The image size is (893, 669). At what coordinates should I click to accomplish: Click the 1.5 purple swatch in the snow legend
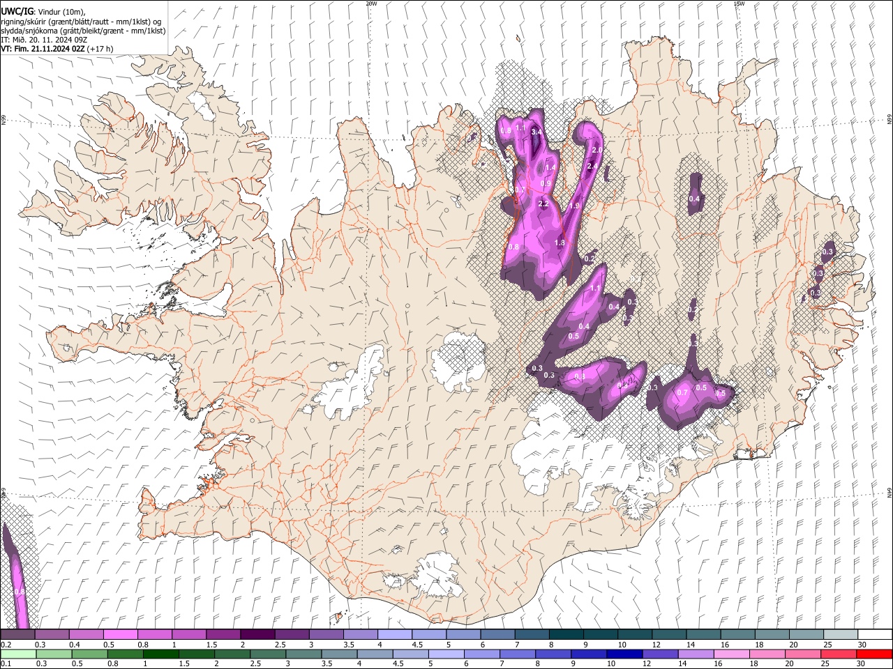click(x=223, y=635)
